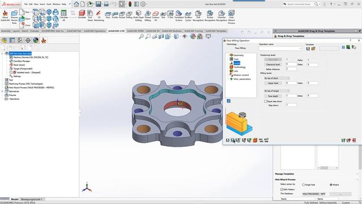Viewport: 362px width, 204px height.
Task: Open the DisplayManager sphere tab icon
Action: [x=36, y=40]
